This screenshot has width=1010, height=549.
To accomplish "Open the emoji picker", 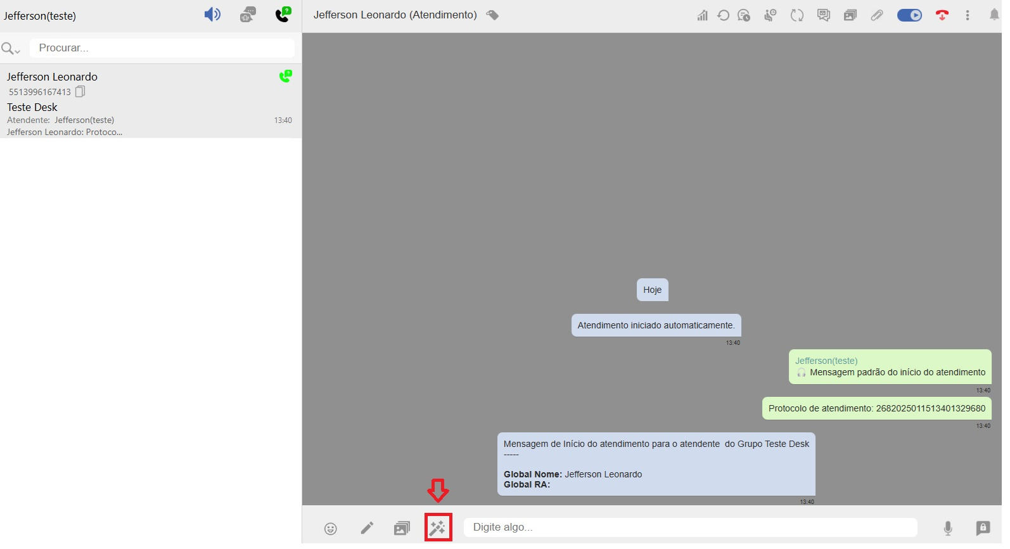I will [x=331, y=529].
